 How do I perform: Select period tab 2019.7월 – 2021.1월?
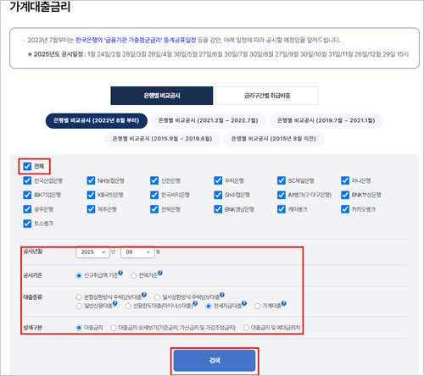[326, 121]
